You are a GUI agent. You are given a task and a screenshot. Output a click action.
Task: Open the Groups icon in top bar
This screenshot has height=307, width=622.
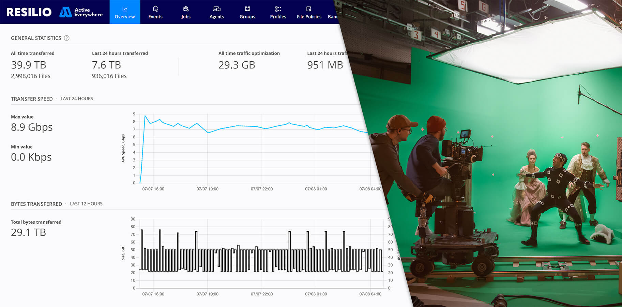[x=247, y=9]
